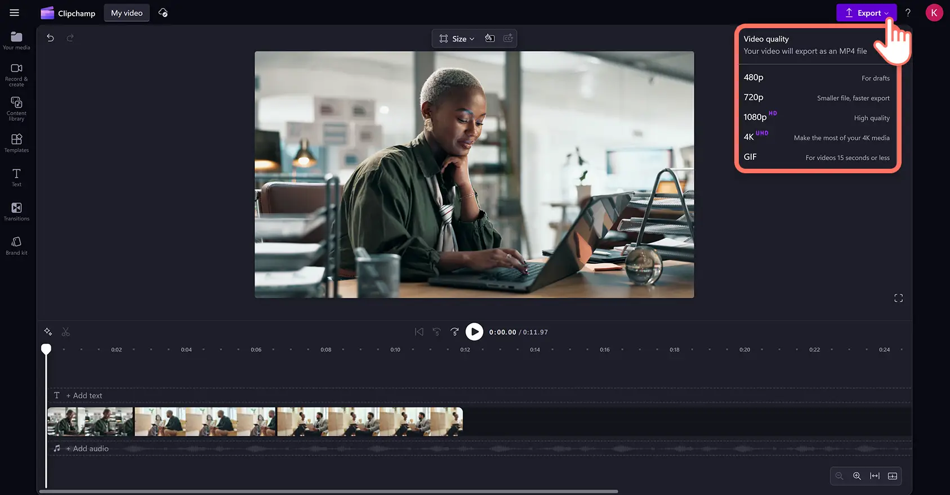Click Add text on timeline
Viewport: 950px width, 495px height.
(x=84, y=395)
